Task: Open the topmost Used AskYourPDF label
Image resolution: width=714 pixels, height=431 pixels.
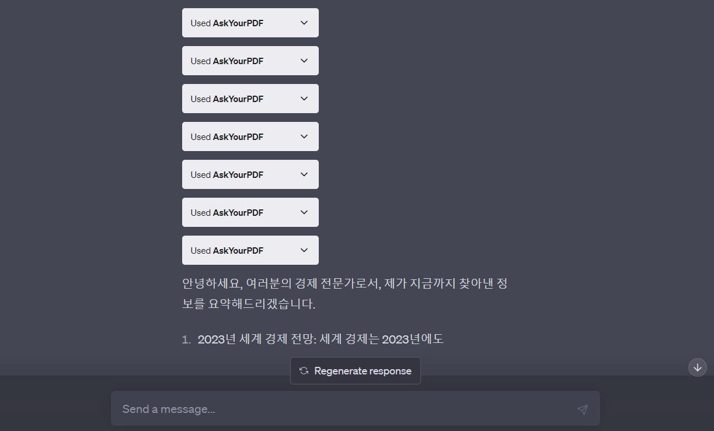Action: [x=227, y=23]
